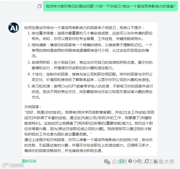The width and height of the screenshot is (180, 169).
Task: Click list item 2 结构清晰
Action: tap(90, 50)
